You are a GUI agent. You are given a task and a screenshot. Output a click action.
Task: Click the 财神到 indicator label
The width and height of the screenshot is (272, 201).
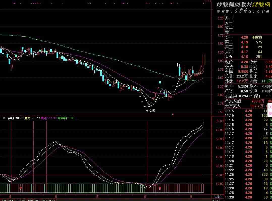point(62,118)
